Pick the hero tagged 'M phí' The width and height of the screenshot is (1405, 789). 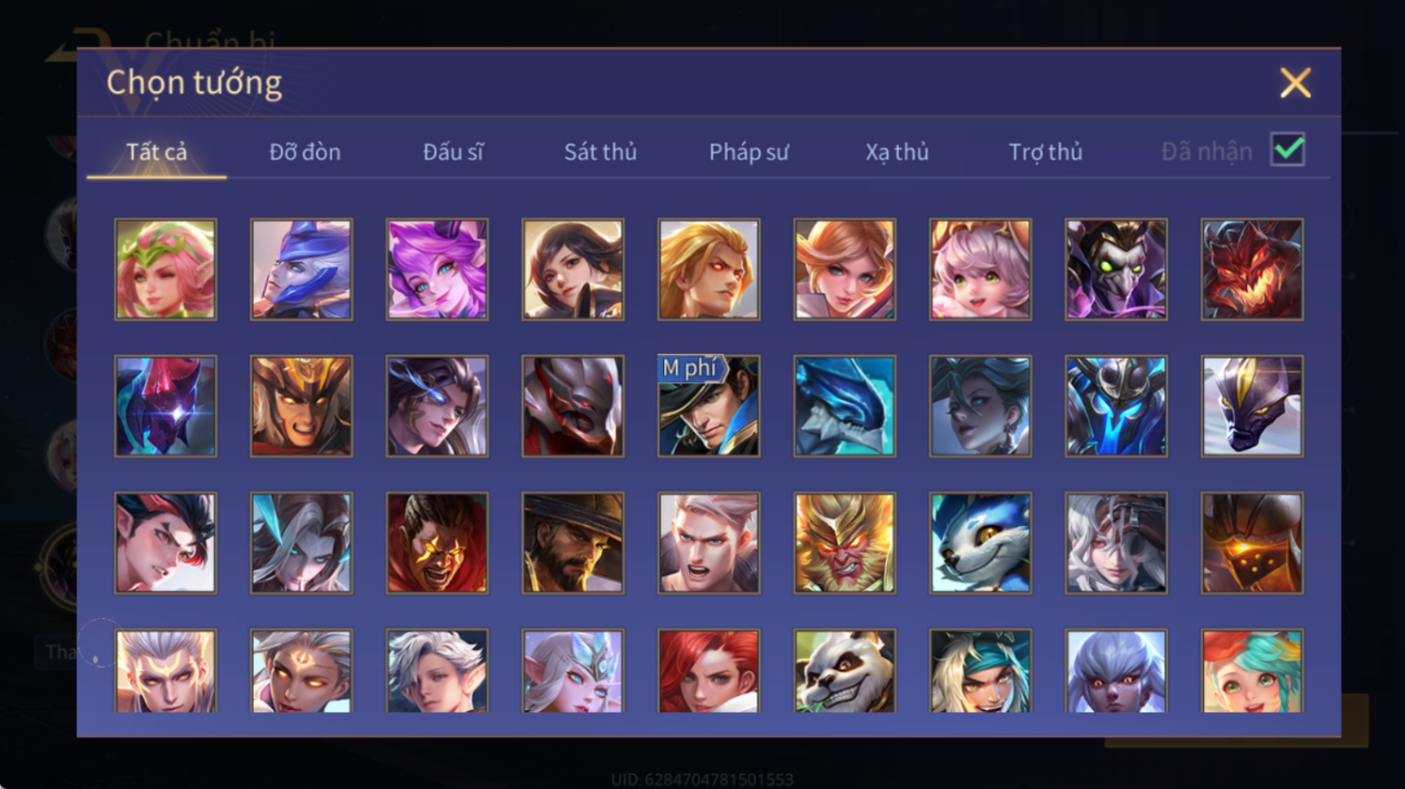[x=709, y=406]
